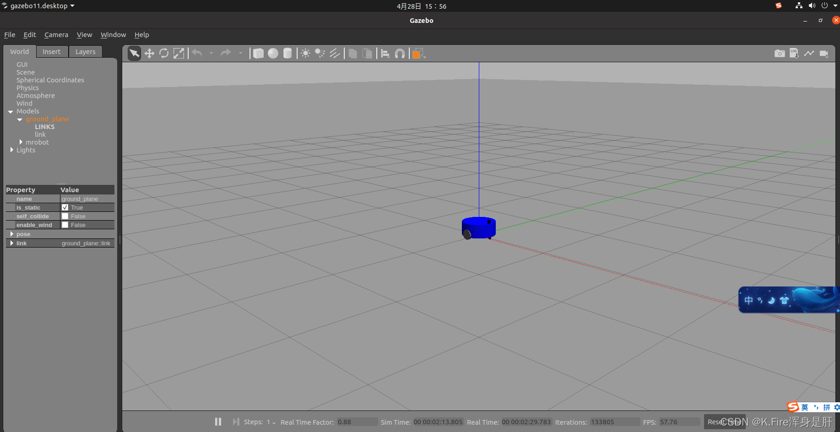Screen dimensions: 840x432
Task: Activate the Rotate mode tool
Action: 164,54
